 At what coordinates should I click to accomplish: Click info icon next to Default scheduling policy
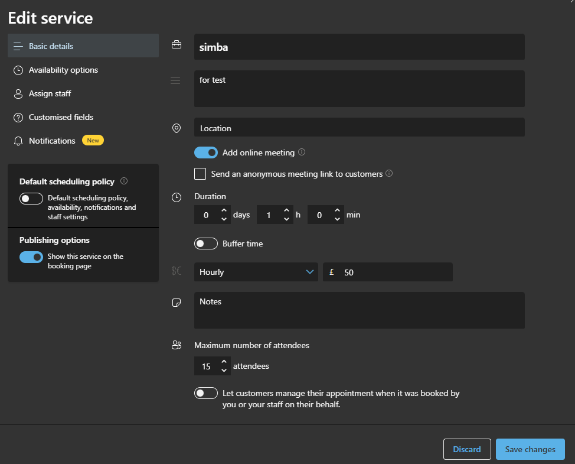pos(124,181)
